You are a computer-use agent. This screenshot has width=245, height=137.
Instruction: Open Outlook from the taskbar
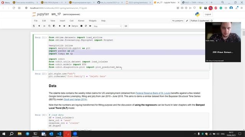pyautogui.click(x=51, y=134)
